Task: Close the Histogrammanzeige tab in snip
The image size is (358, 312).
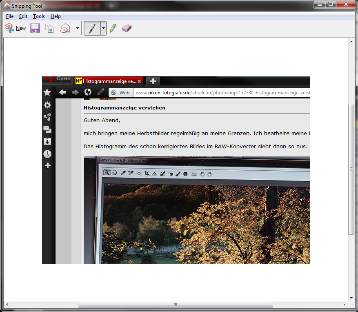Action: click(x=139, y=81)
